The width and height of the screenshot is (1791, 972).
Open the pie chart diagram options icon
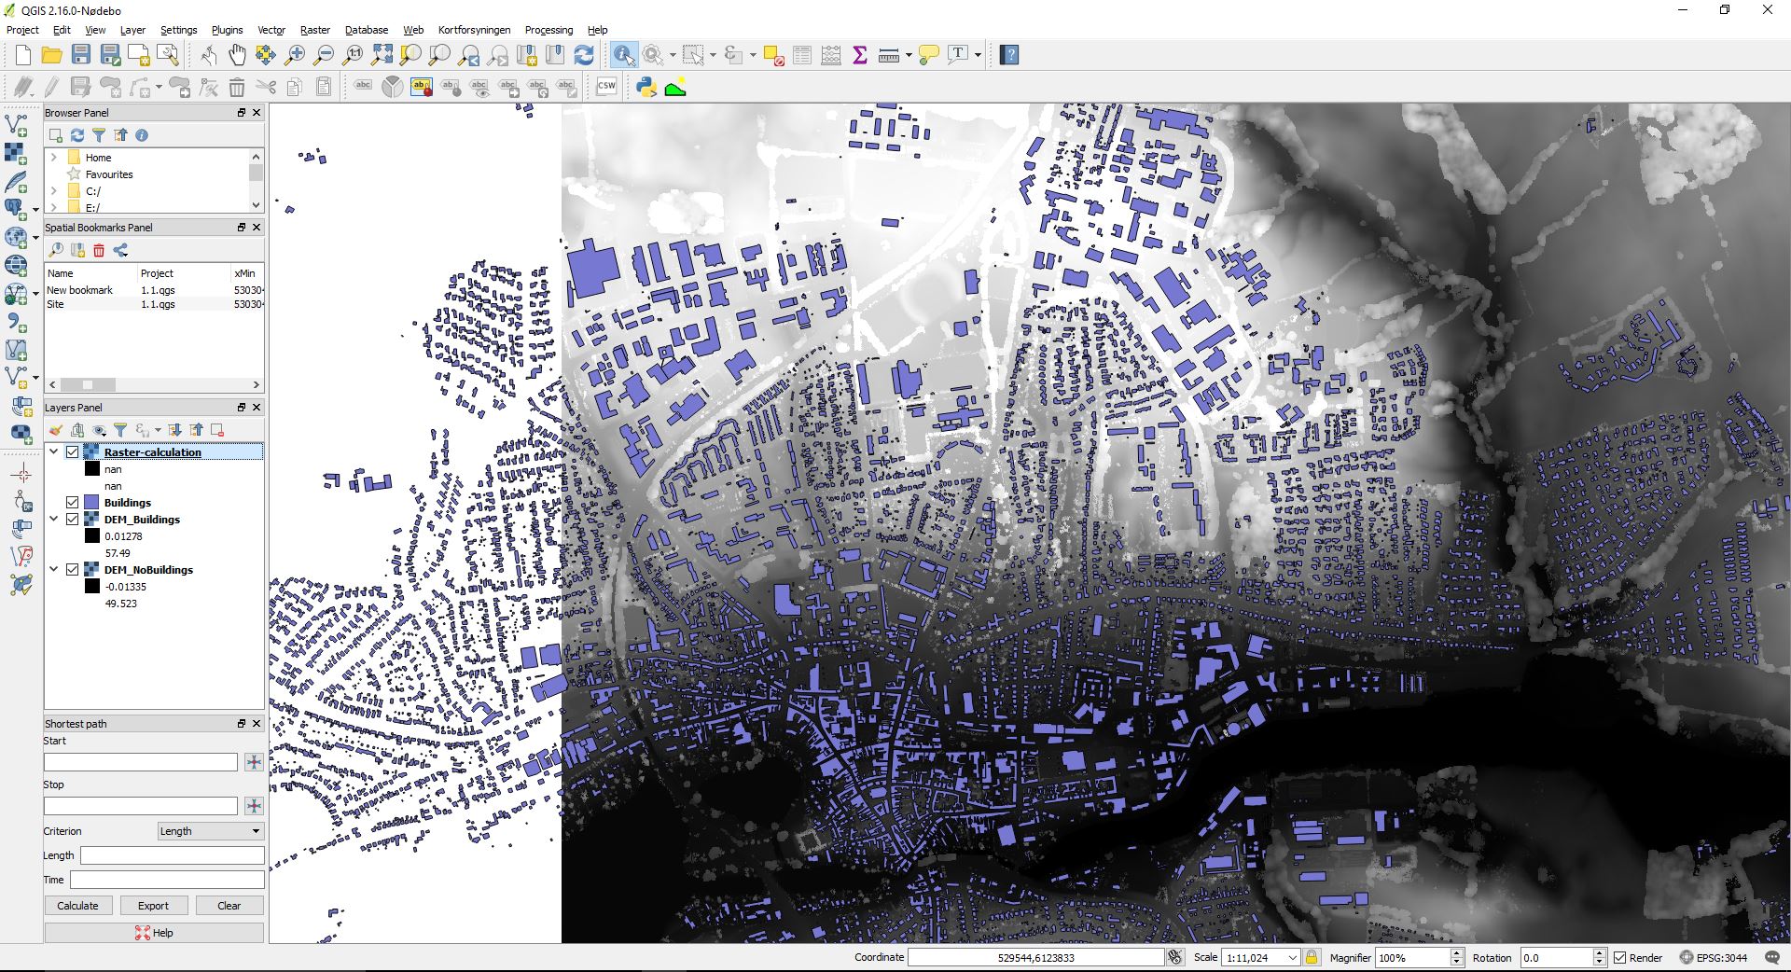click(393, 87)
